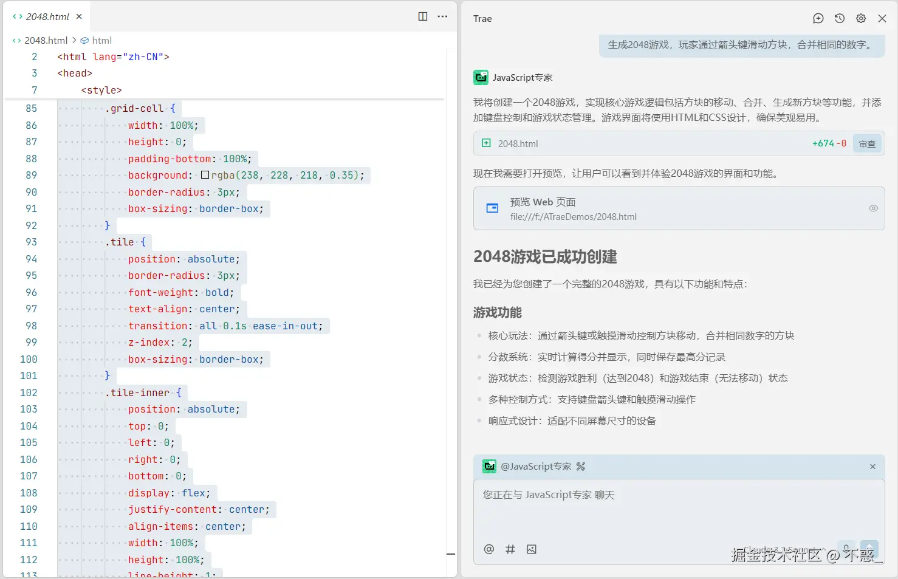
Task: Jump to sticky <style> line
Action: [101, 90]
